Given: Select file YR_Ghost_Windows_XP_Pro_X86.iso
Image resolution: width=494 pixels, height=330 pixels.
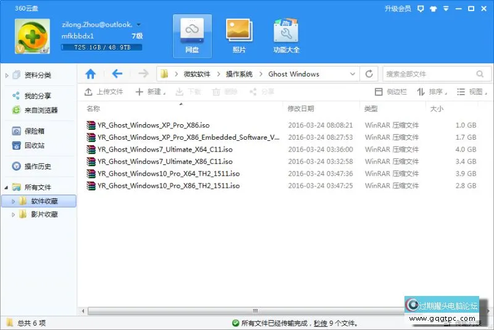Looking at the screenshot, I should [x=153, y=125].
